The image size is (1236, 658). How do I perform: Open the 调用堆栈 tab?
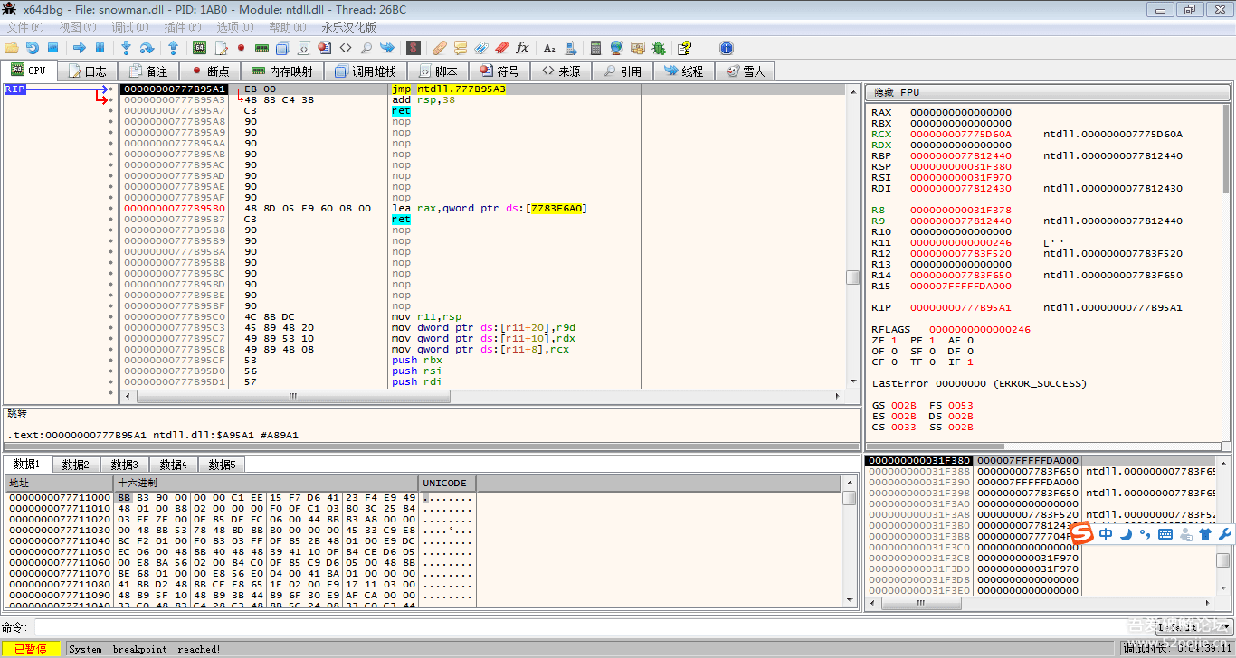click(x=365, y=71)
